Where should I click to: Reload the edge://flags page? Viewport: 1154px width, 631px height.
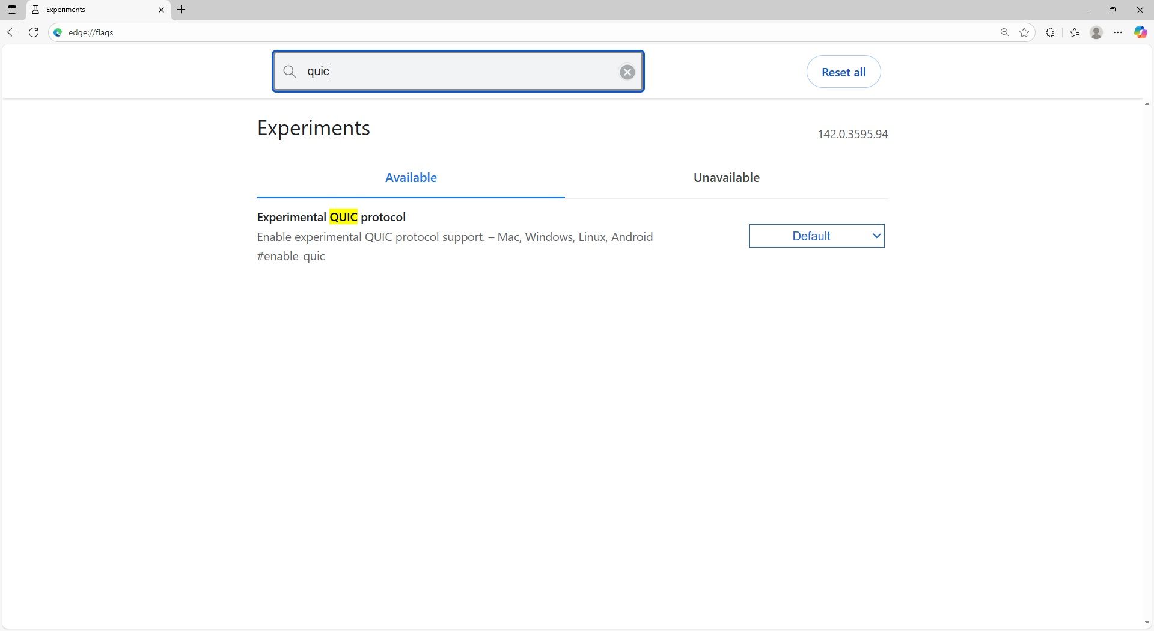34,32
